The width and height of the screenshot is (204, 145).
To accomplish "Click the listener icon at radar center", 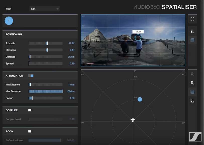I will pyautogui.click(x=133, y=120).
